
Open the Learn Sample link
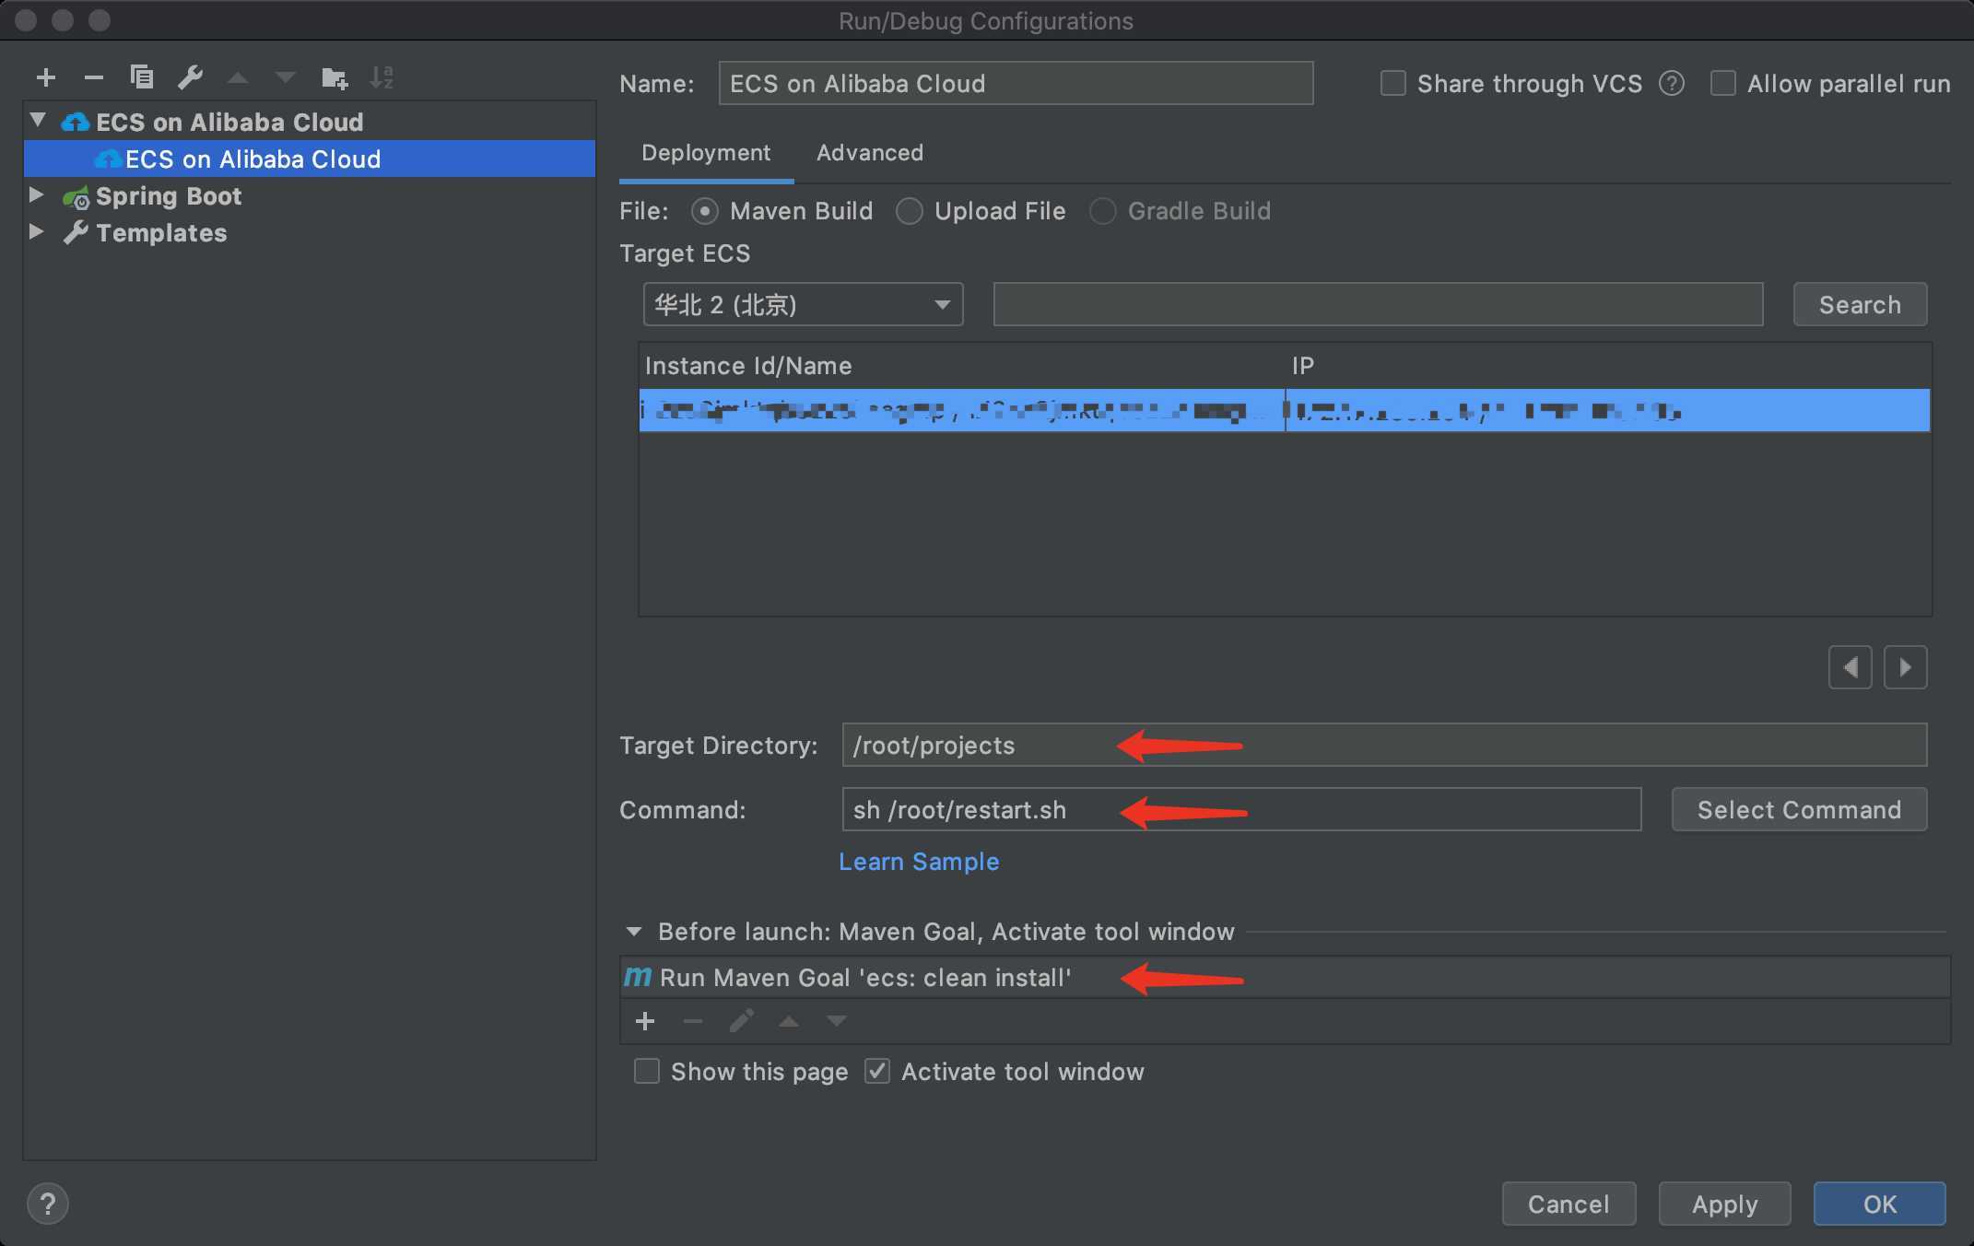tap(919, 862)
